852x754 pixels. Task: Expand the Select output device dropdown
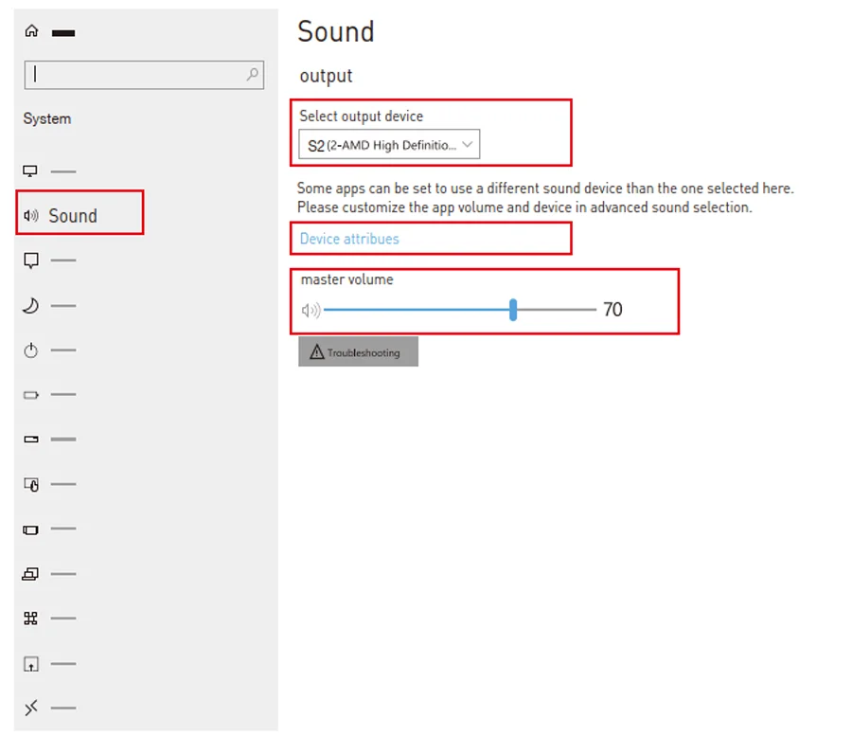[x=388, y=145]
